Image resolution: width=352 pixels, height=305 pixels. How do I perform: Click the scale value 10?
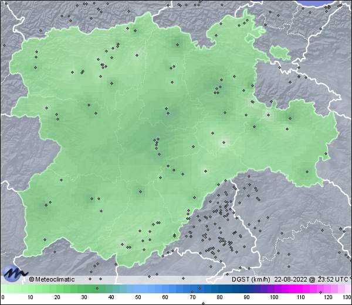coord(31,297)
